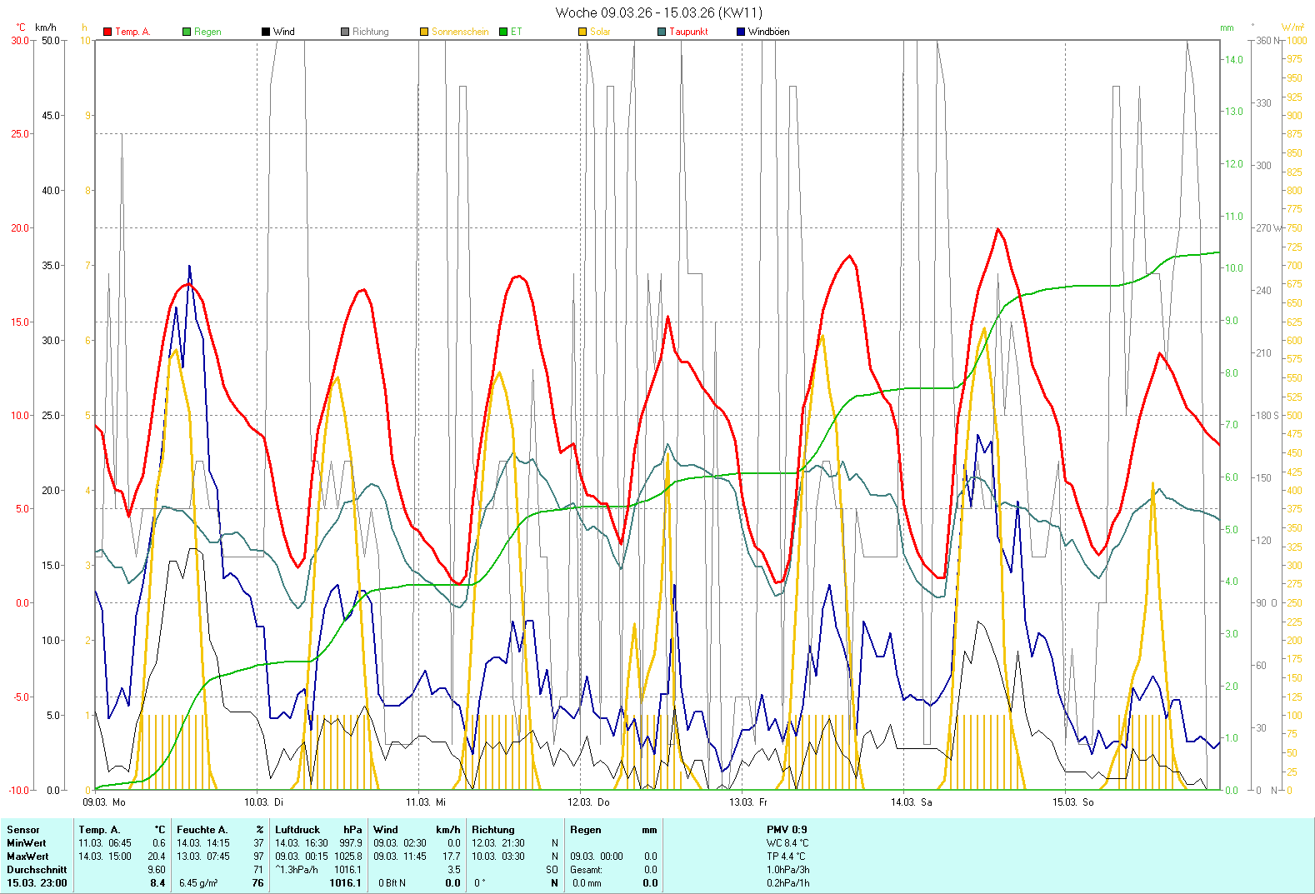
Task: Click the yellow Sonnenschein legend square
Action: coord(424,32)
